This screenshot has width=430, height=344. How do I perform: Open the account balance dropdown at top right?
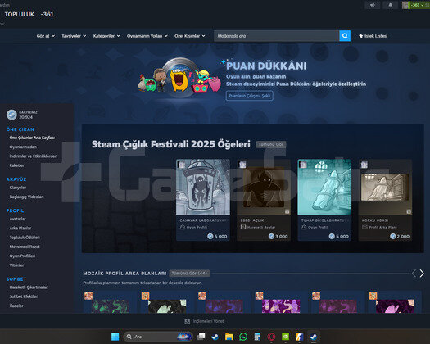click(x=420, y=5)
